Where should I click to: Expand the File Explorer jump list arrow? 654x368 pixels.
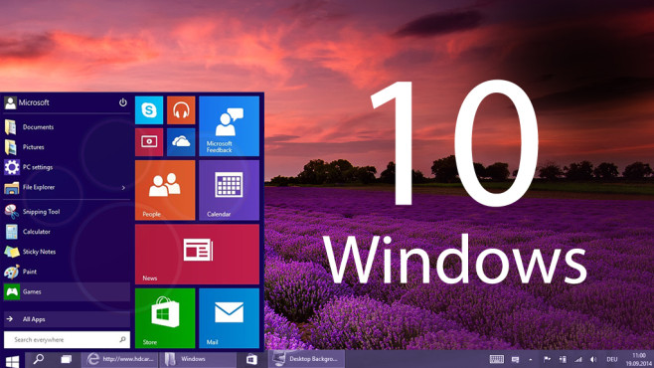[x=123, y=188]
